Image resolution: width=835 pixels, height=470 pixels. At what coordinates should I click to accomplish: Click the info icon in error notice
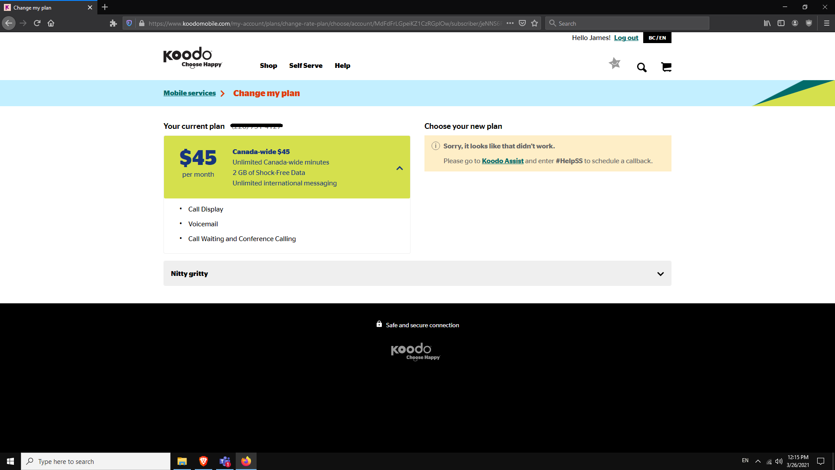click(x=435, y=146)
